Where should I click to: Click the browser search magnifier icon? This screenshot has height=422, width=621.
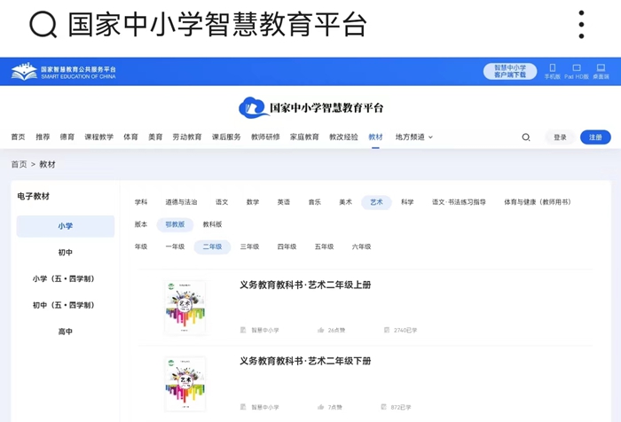(x=43, y=25)
